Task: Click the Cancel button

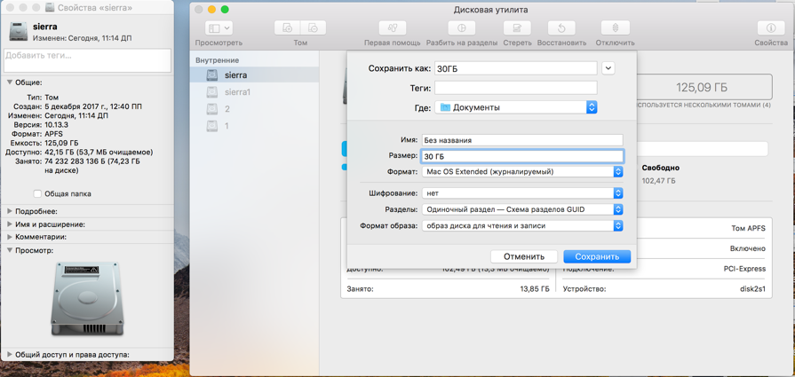Action: coord(524,256)
